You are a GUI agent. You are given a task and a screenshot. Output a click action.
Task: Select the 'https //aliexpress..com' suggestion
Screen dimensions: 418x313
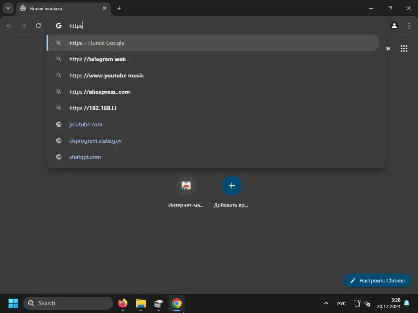click(213, 92)
